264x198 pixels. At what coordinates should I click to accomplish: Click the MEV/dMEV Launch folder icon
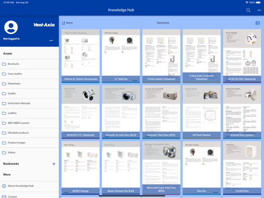[x=4, y=123]
